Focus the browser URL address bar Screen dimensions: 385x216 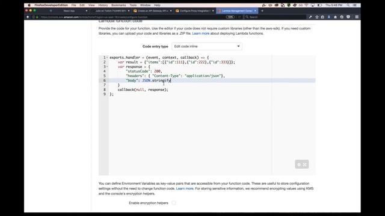click(132, 17)
